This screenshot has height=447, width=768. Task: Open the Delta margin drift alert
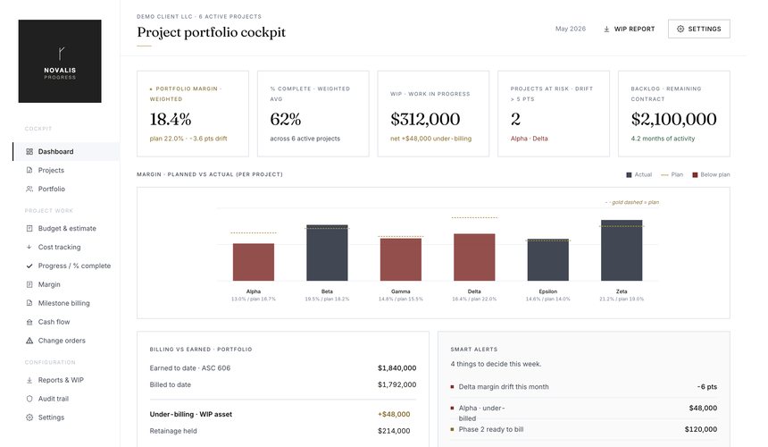point(583,387)
